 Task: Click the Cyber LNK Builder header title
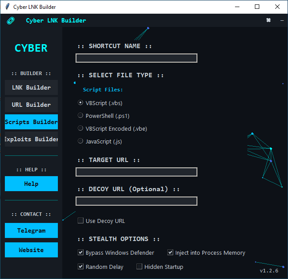(x=56, y=20)
